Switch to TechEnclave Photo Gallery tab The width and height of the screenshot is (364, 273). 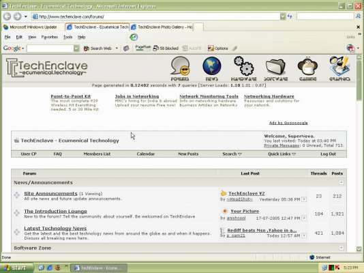coord(162,27)
